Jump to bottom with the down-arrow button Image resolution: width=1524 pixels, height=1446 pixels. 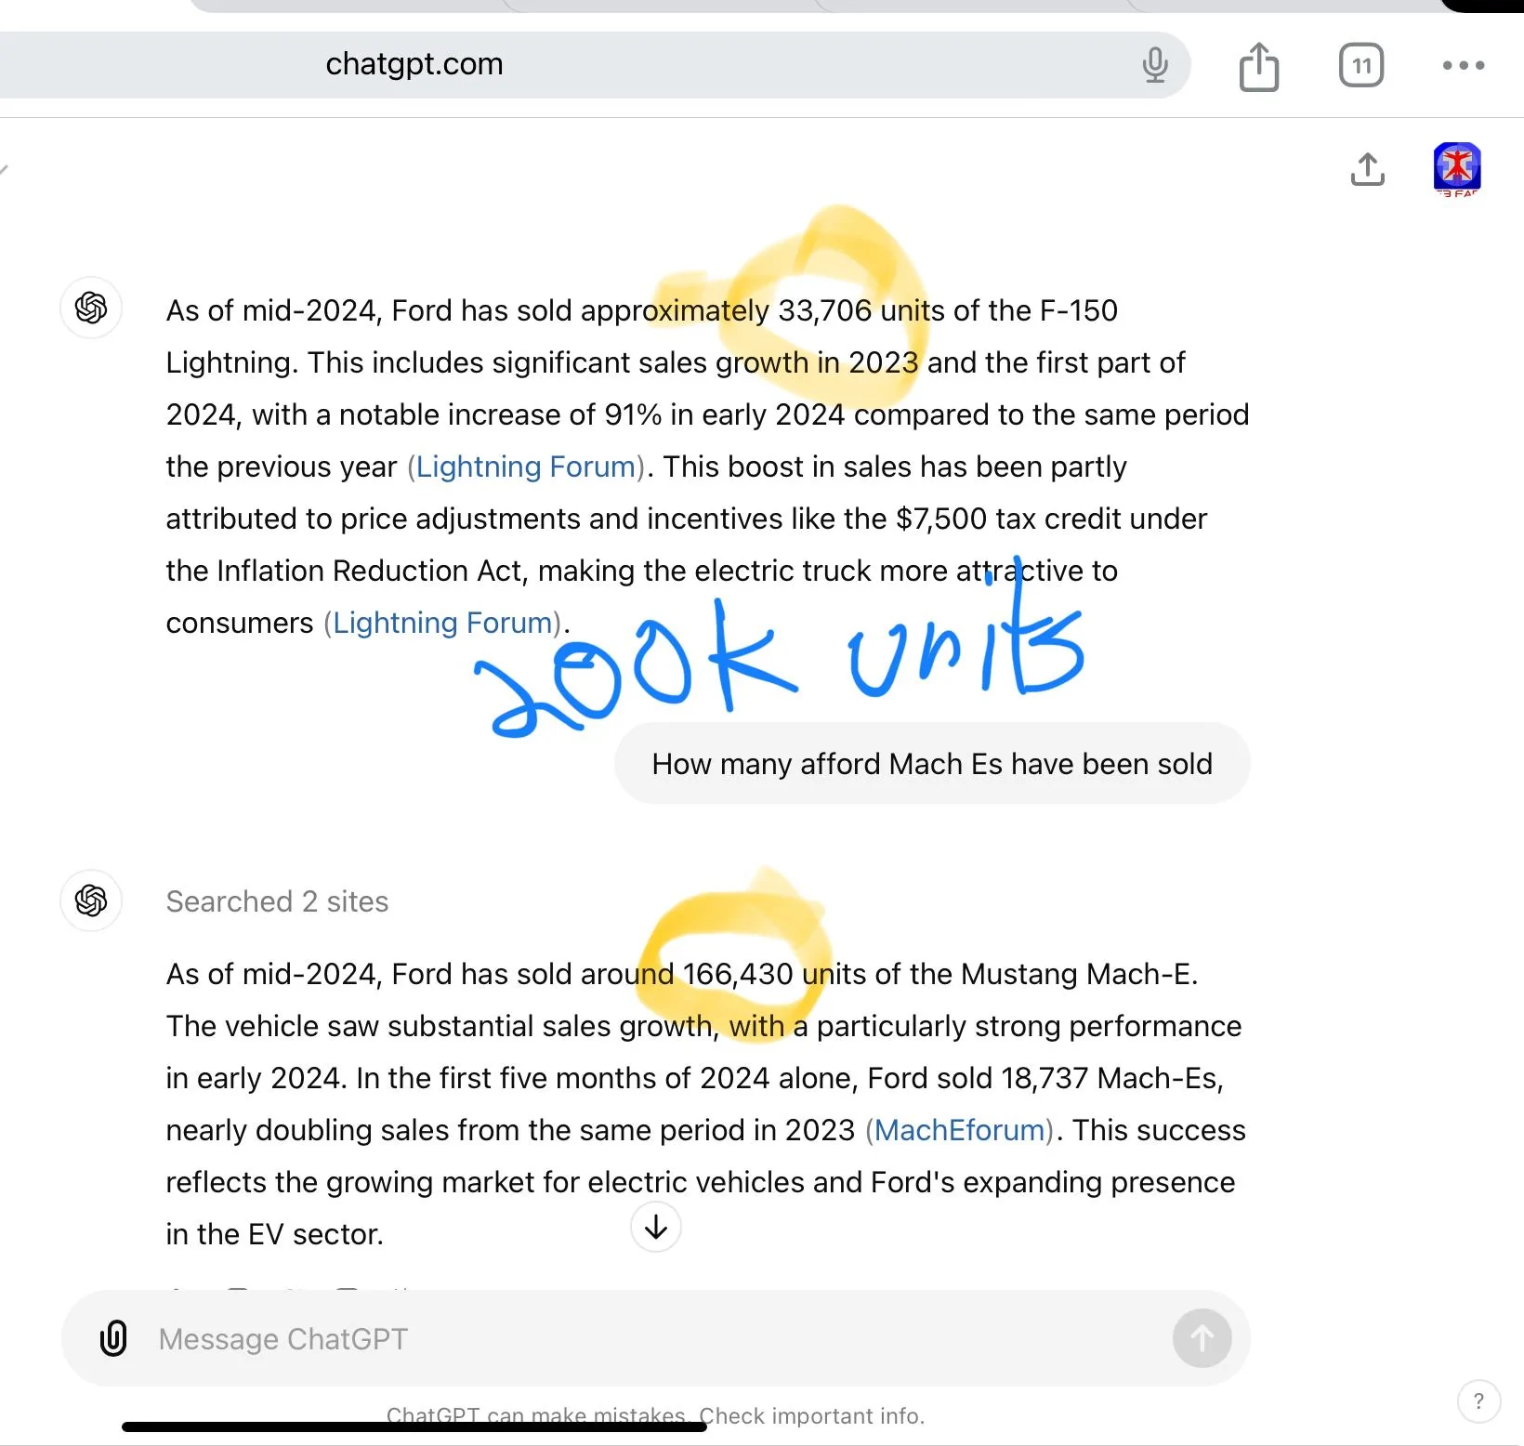click(656, 1227)
